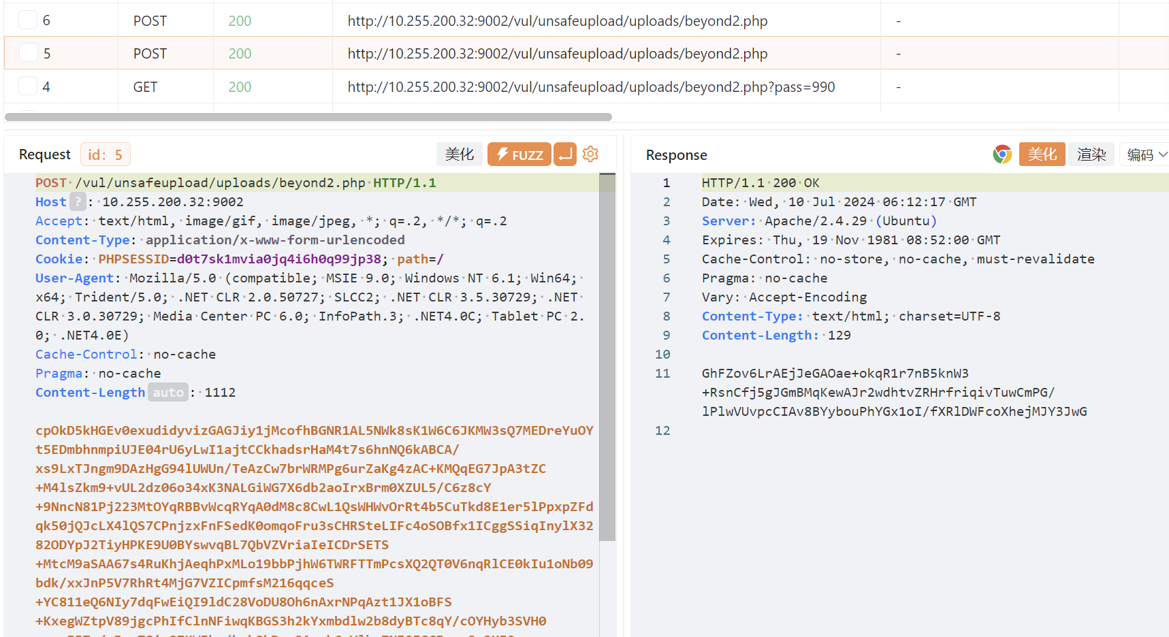Image resolution: width=1169 pixels, height=637 pixels.
Task: Click POST method cell in row 6
Action: click(150, 20)
